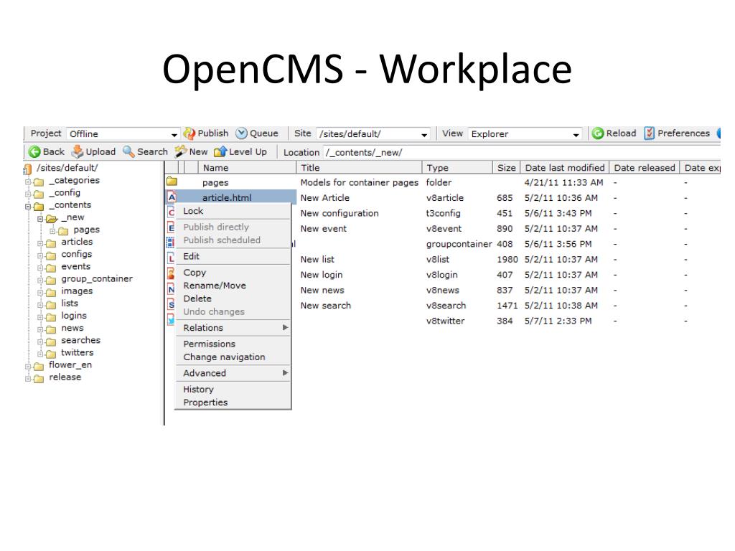Click "Models for container pages" title

[360, 183]
